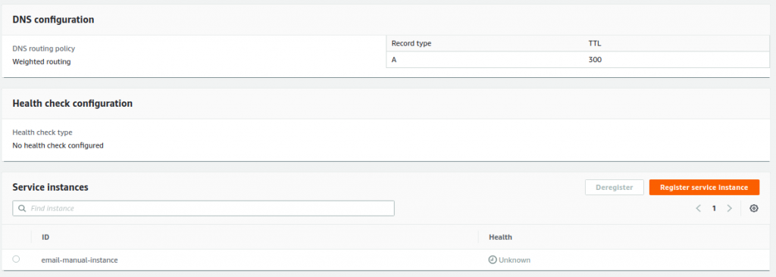
Task: Go to next page of service instances
Action: 729,208
